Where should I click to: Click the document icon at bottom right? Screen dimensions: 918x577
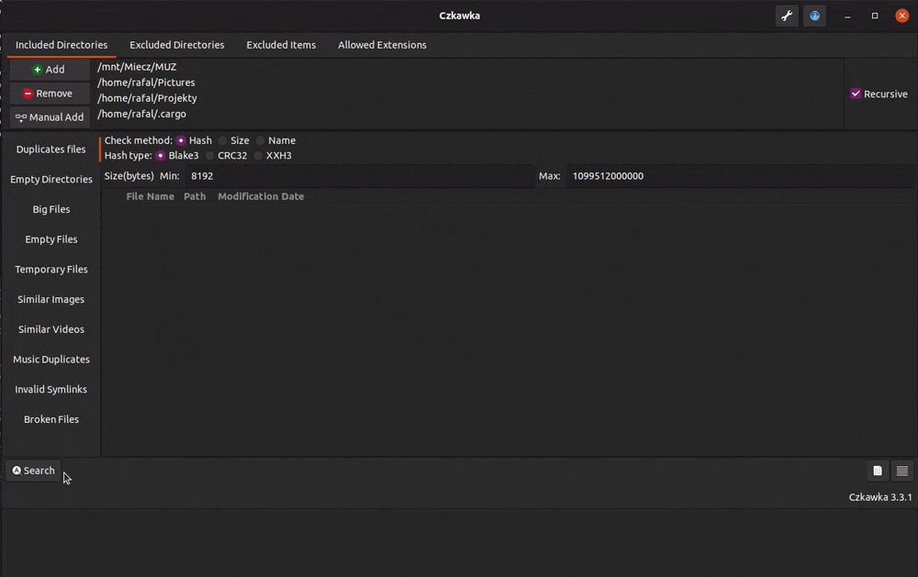tap(878, 471)
